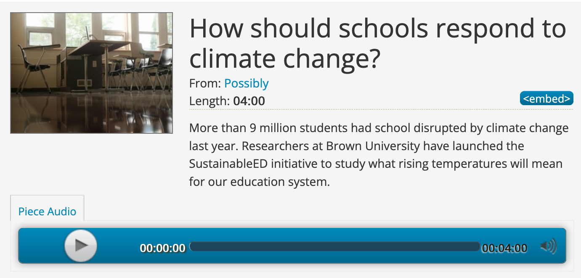The image size is (581, 278).
Task: Click the bold 04:00 length value
Action: coord(249,101)
